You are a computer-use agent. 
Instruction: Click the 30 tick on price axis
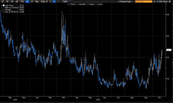tap(168, 15)
